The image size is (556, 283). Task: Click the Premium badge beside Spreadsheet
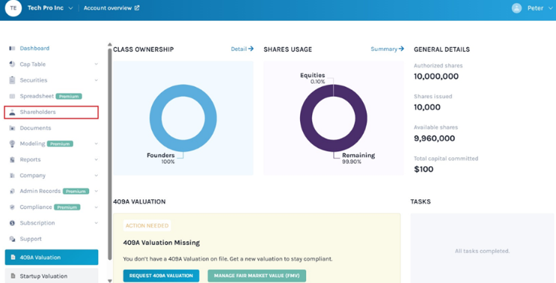69,96
